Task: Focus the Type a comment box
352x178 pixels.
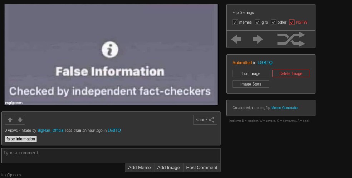Action: point(111,156)
